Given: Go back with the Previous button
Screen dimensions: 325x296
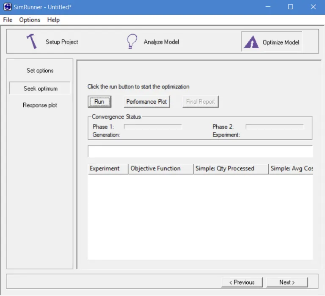Looking at the screenshot, I should click(x=242, y=282).
